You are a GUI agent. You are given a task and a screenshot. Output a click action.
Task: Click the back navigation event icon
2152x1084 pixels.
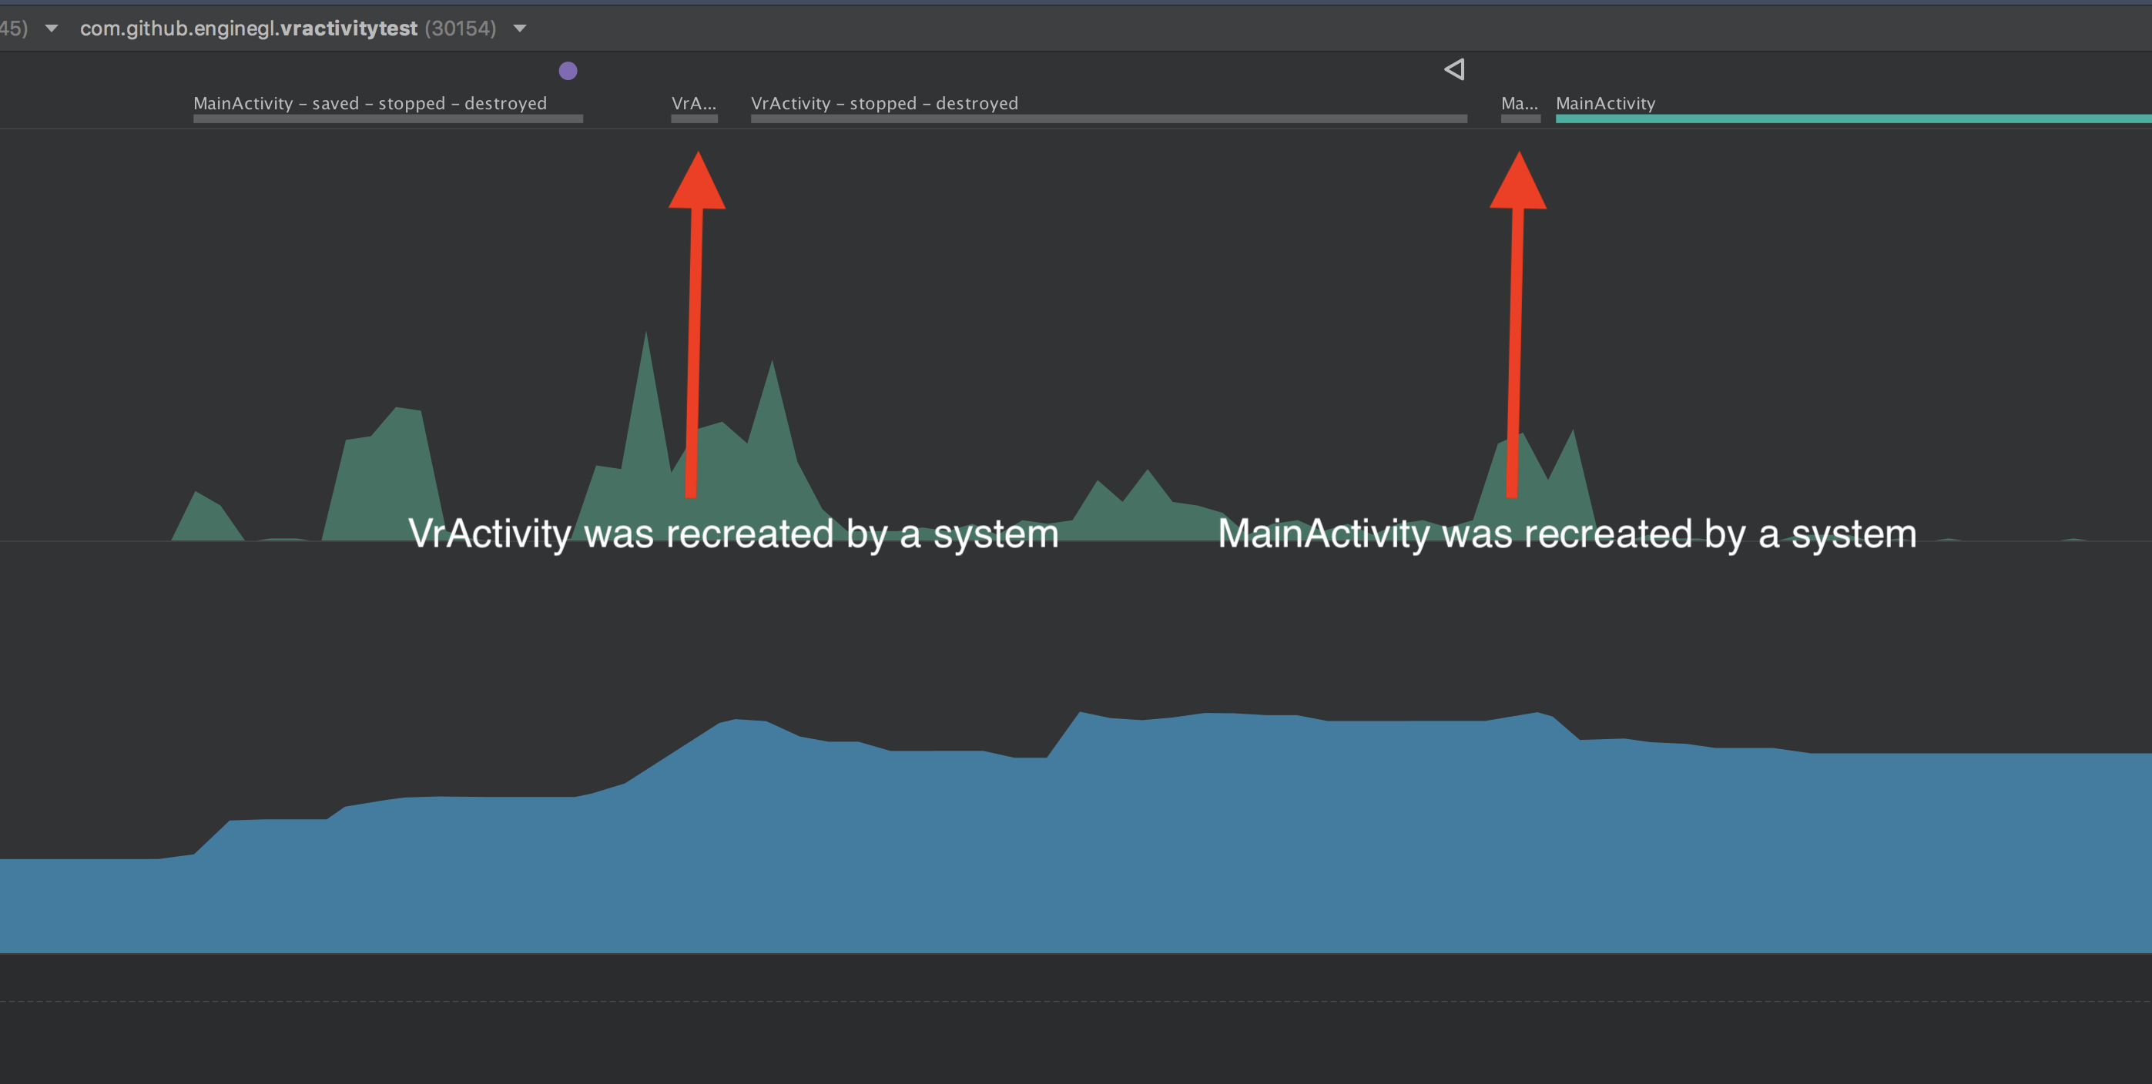(x=1453, y=69)
